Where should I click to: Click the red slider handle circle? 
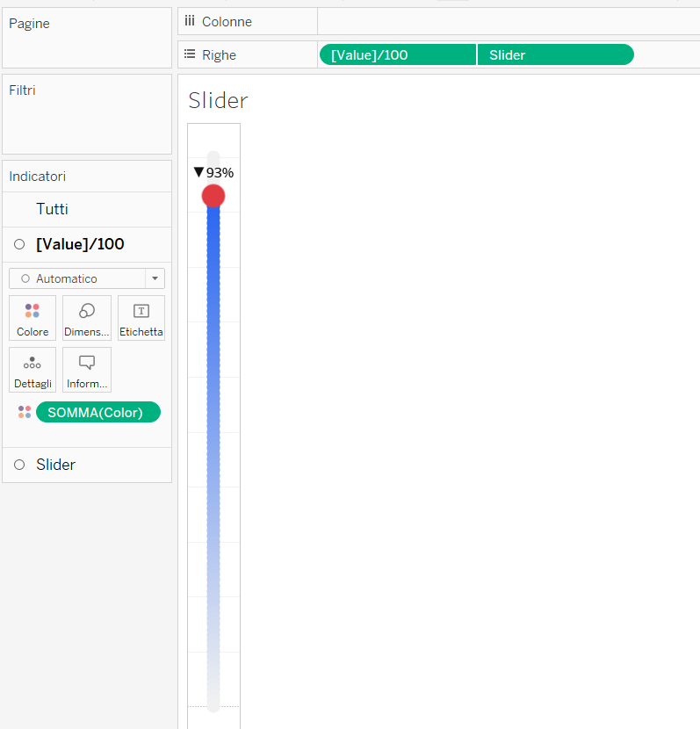coord(213,196)
